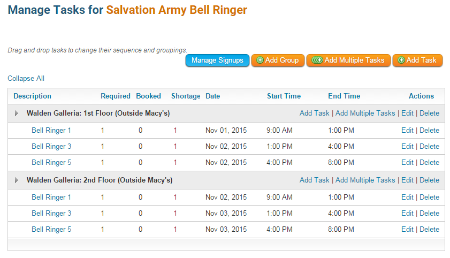
Task: Click the plus icon on Add Task button
Action: (401, 60)
